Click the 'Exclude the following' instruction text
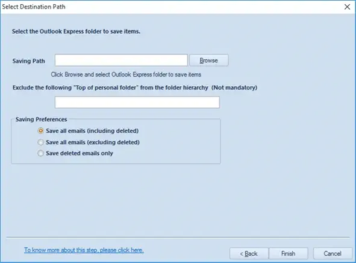 135,88
